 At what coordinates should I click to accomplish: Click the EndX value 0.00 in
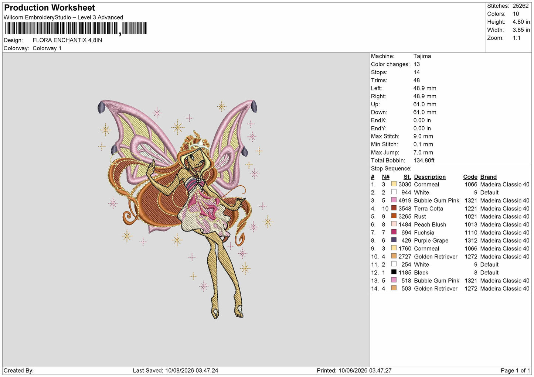(x=422, y=120)
